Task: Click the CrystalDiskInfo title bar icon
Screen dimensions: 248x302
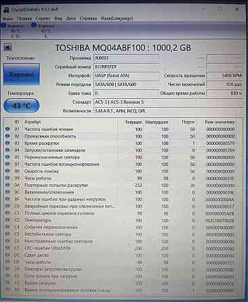Action: (6, 9)
